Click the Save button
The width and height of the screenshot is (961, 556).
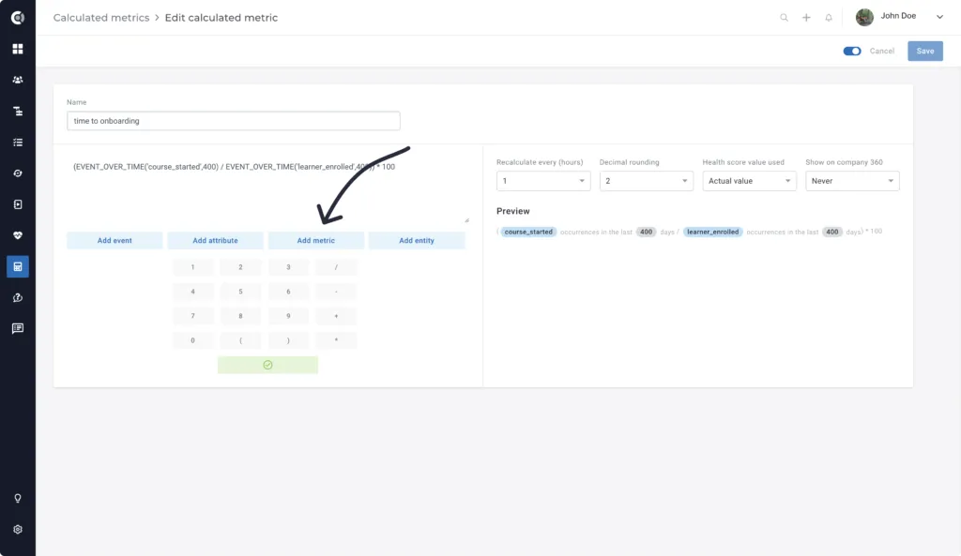pos(924,51)
